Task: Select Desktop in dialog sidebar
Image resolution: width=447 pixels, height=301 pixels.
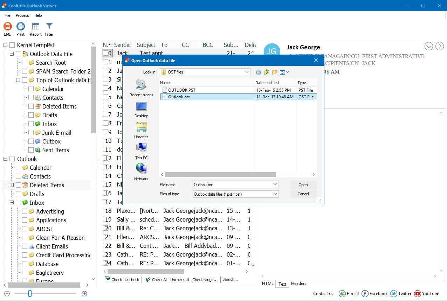Action: tap(141, 110)
